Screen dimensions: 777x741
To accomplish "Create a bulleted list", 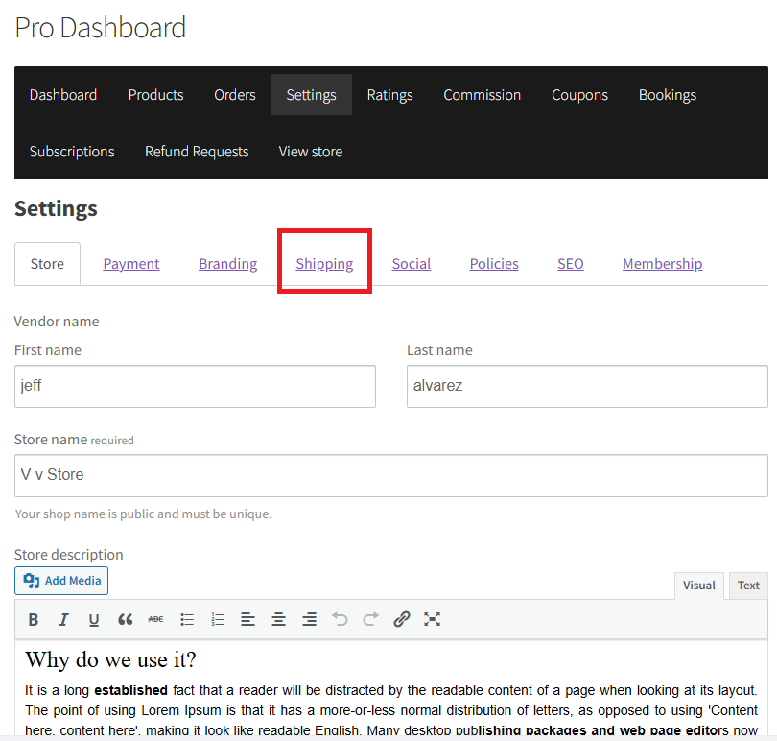I will pyautogui.click(x=187, y=620).
